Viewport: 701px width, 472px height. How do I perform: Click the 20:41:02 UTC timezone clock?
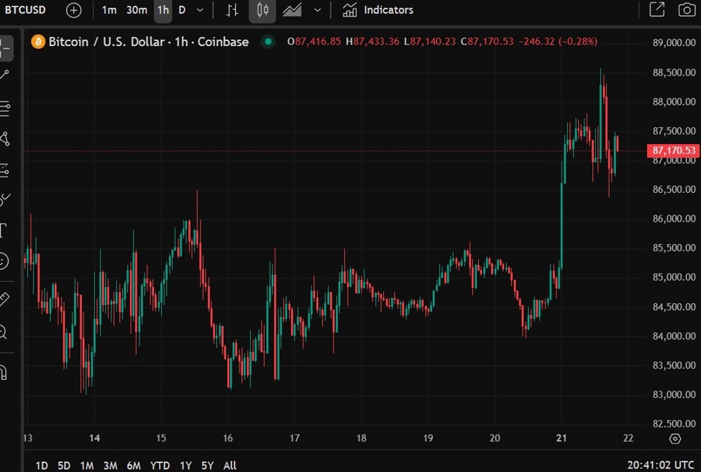(661, 466)
